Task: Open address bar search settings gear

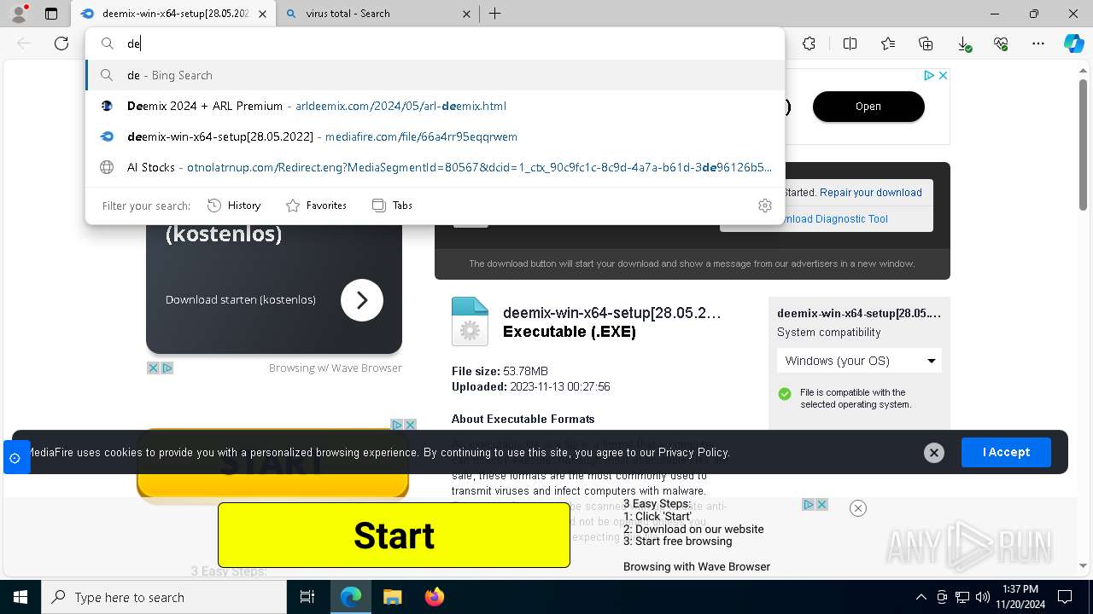Action: (765, 206)
